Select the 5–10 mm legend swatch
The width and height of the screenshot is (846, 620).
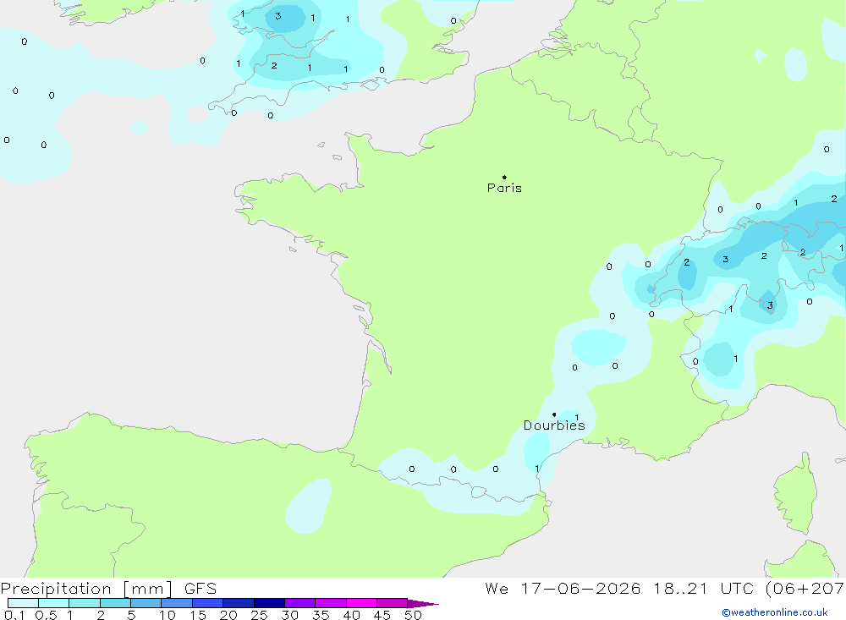(146, 603)
